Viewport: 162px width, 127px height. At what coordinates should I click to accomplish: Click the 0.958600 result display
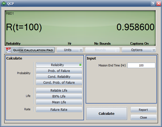[135, 27]
